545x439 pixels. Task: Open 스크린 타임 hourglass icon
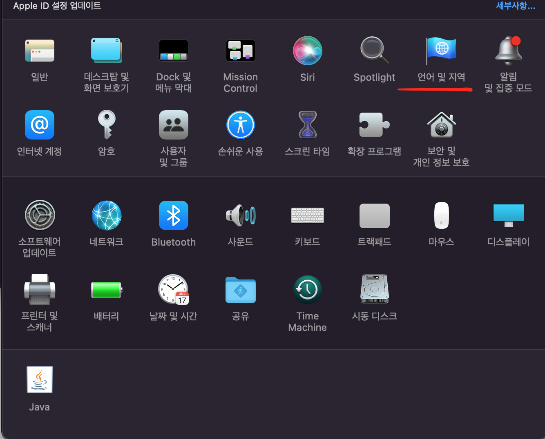pyautogui.click(x=308, y=125)
